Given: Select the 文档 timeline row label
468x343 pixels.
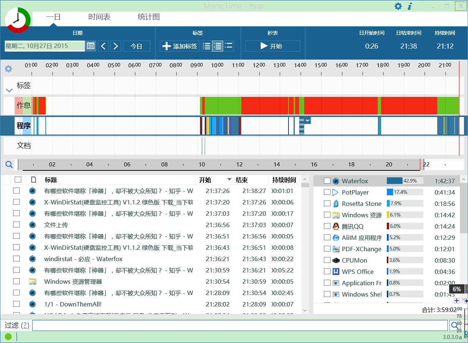Looking at the screenshot, I should 24,146.
